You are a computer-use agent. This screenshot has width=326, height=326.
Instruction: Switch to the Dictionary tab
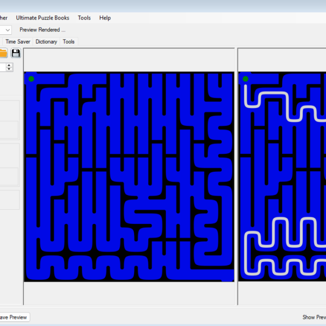(x=46, y=41)
